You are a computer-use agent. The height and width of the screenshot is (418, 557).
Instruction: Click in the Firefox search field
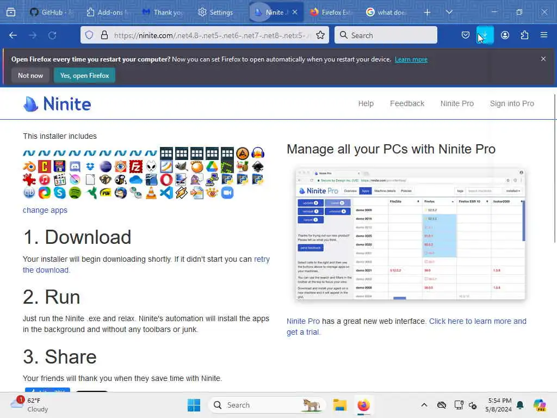click(x=386, y=35)
